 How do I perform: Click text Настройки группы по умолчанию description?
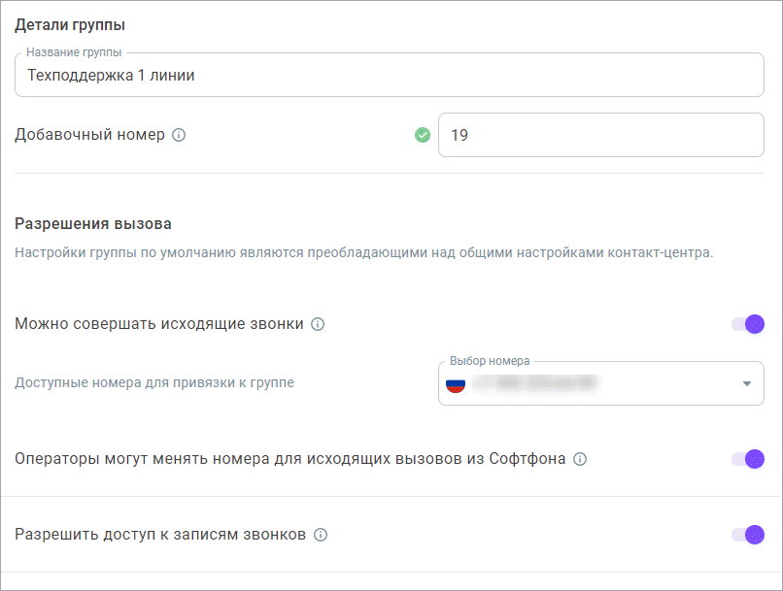[x=363, y=253]
